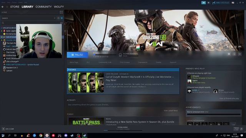Click the Resident Evil 2 game icon
Image resolution: width=246 pixels, height=138 pixels.
pos(4,67)
